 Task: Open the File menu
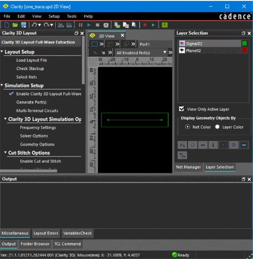click(x=7, y=16)
